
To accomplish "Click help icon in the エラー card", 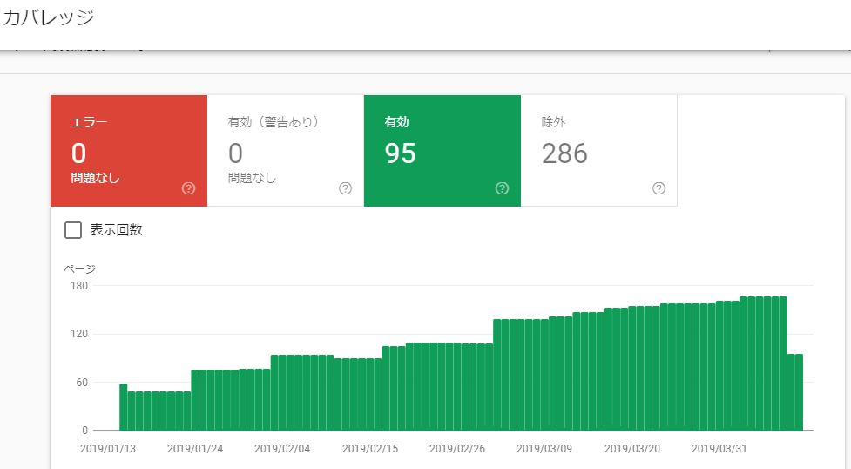I will click(x=189, y=188).
